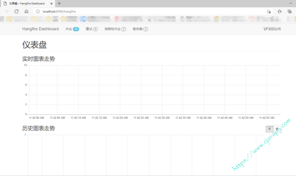Close the Hangfire Dashboard browser tab
This screenshot has height=176, width=296.
coord(51,4)
